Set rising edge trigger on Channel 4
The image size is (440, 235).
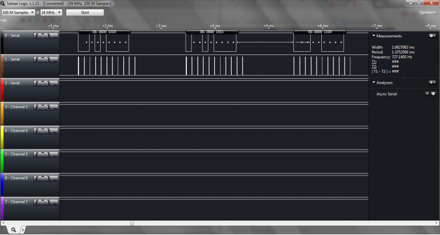click(37, 131)
